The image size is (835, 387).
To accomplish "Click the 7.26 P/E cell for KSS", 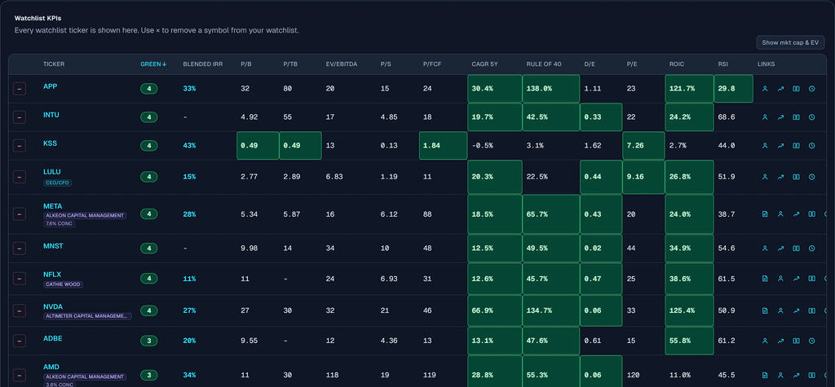I will pyautogui.click(x=643, y=145).
